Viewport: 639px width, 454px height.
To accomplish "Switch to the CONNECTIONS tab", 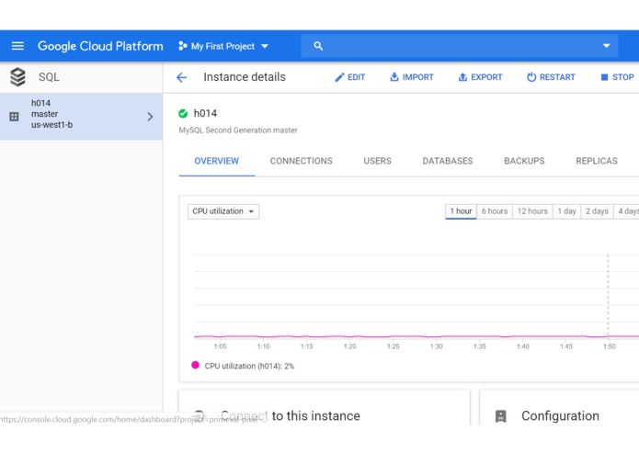I will (302, 161).
